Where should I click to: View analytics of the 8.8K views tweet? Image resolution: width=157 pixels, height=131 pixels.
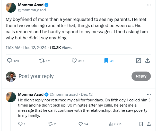[x=111, y=124]
